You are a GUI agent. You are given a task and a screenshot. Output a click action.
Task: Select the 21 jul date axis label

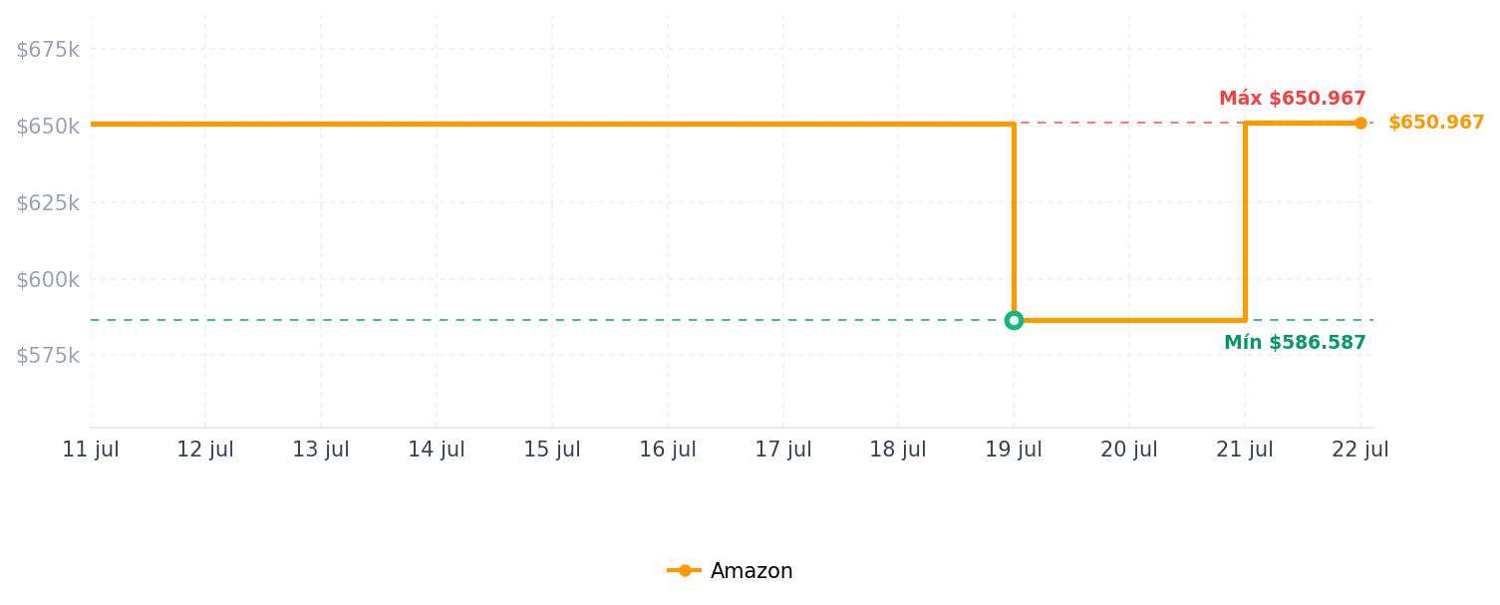(1245, 451)
